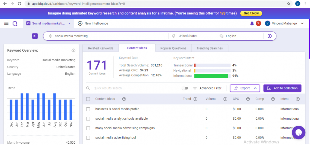Click the Get It Now button

[251, 13]
